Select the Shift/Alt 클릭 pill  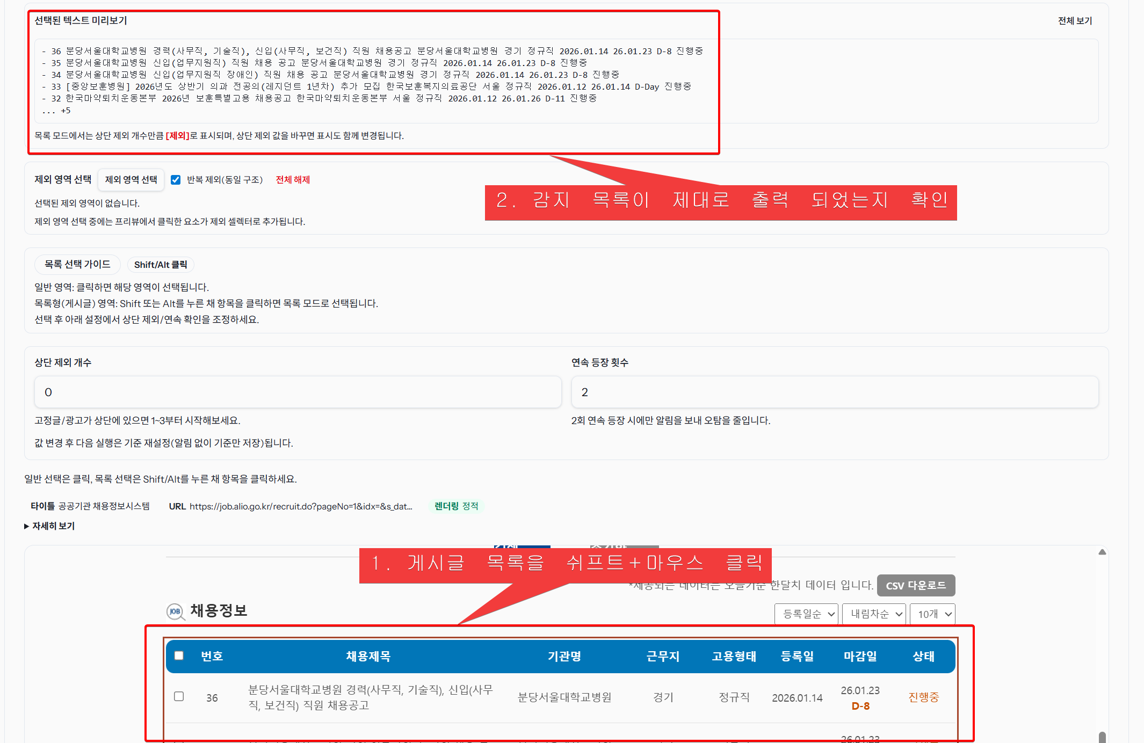(161, 265)
